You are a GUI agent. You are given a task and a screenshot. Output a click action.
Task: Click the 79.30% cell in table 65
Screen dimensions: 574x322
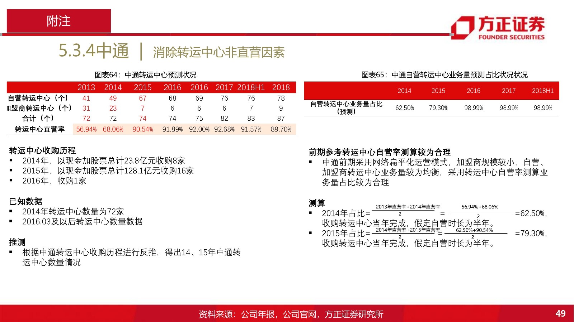click(438, 108)
